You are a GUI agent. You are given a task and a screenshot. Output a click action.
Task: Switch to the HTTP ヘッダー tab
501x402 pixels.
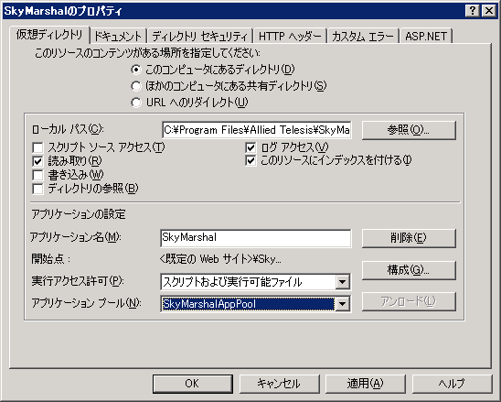290,36
